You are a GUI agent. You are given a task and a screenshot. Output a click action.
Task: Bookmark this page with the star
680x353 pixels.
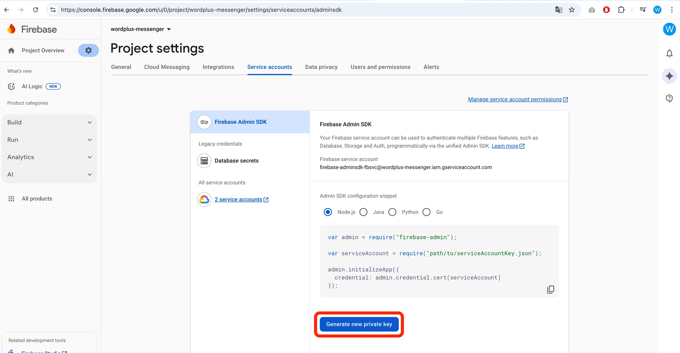(x=572, y=10)
